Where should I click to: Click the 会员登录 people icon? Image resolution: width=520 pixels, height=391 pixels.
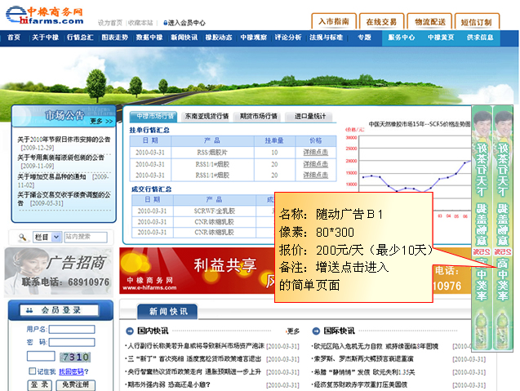click(x=29, y=310)
